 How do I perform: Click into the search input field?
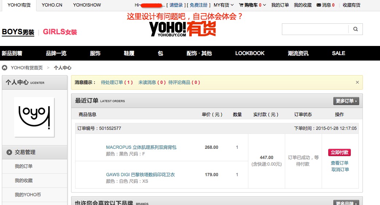click(315, 29)
